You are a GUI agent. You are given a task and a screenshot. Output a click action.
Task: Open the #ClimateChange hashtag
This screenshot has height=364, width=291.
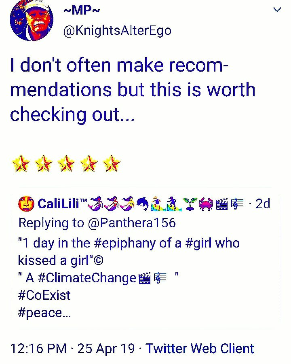pyautogui.click(x=87, y=277)
